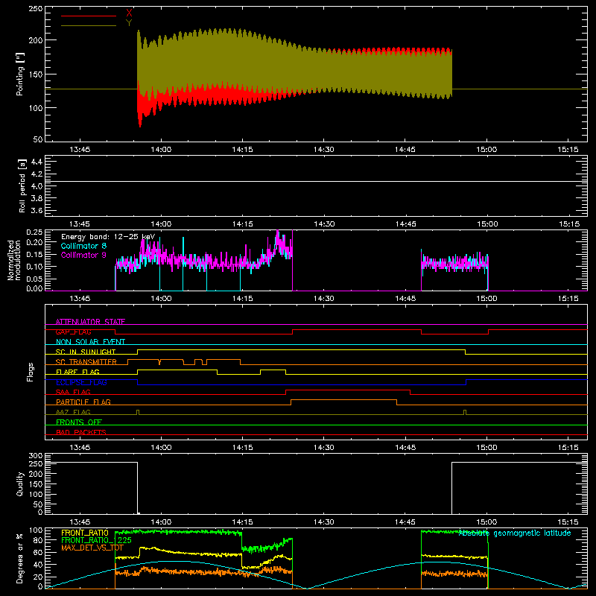596x596 pixels.
Task: Click the BAD_PACKETS label
Action: (x=81, y=432)
